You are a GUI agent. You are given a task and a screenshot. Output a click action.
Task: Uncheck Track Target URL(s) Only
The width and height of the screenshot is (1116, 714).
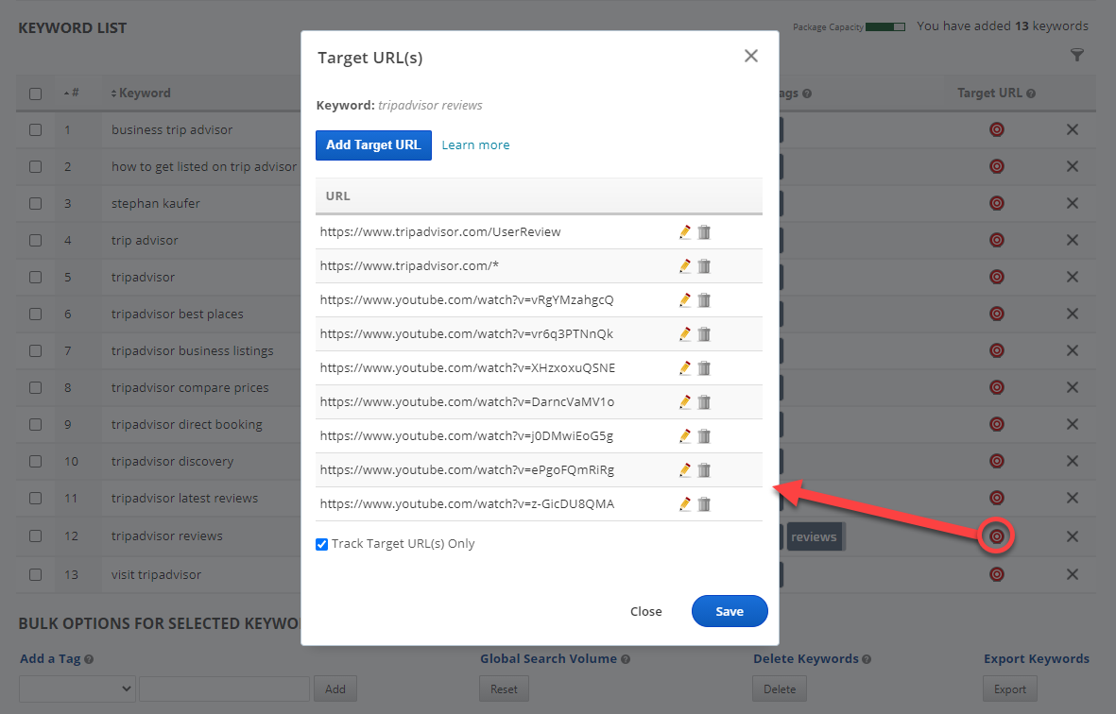tap(322, 544)
